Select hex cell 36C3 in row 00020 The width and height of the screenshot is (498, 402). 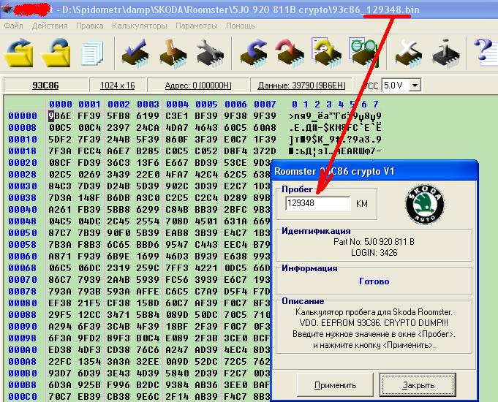click(x=118, y=163)
